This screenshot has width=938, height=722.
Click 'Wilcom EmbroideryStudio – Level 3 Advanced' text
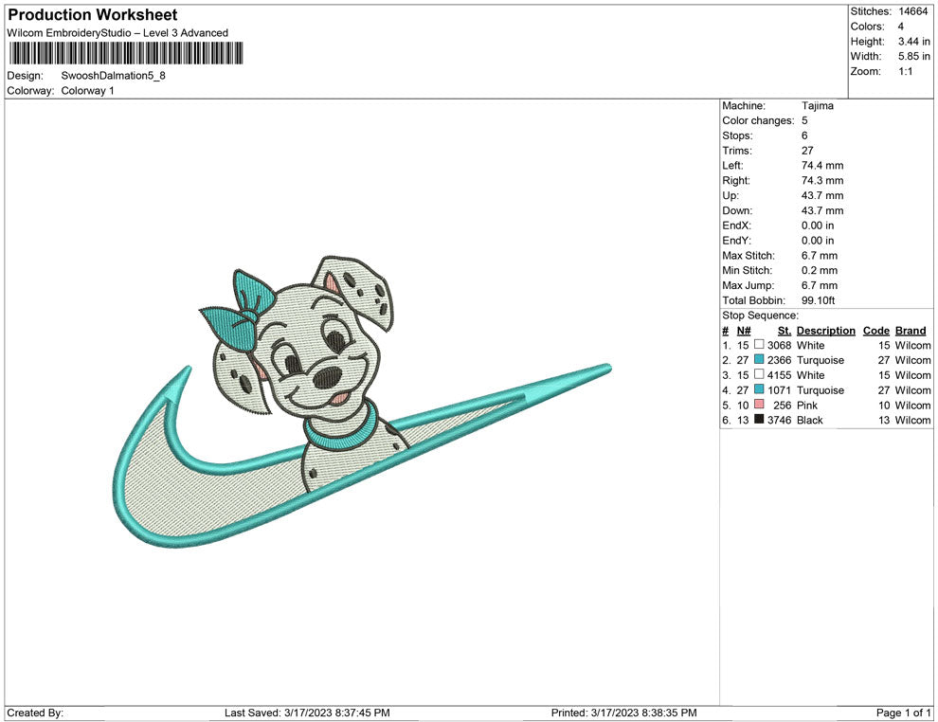[x=117, y=33]
